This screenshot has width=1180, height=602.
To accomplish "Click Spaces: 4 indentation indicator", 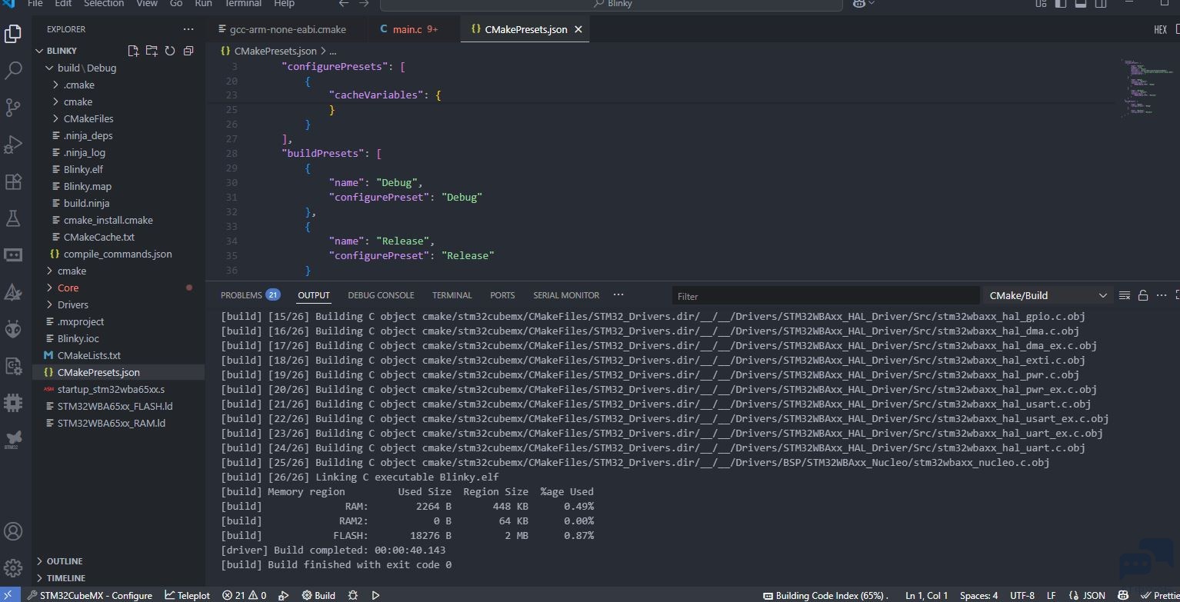I will coord(978,595).
